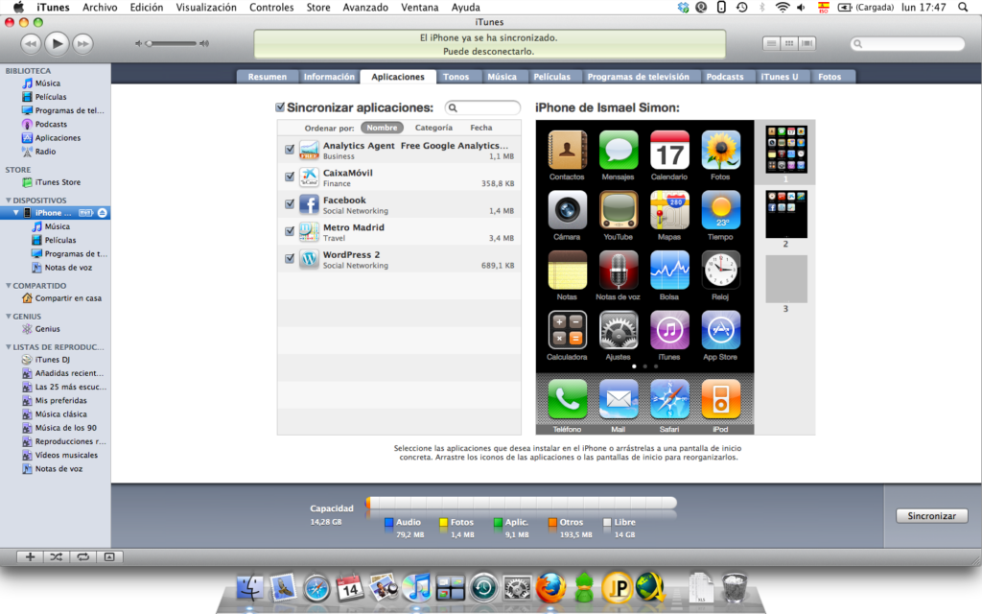Eject the iPhone via sidebar eject icon

(x=102, y=213)
